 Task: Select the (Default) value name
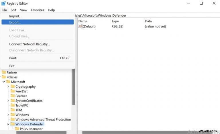pos(89,26)
